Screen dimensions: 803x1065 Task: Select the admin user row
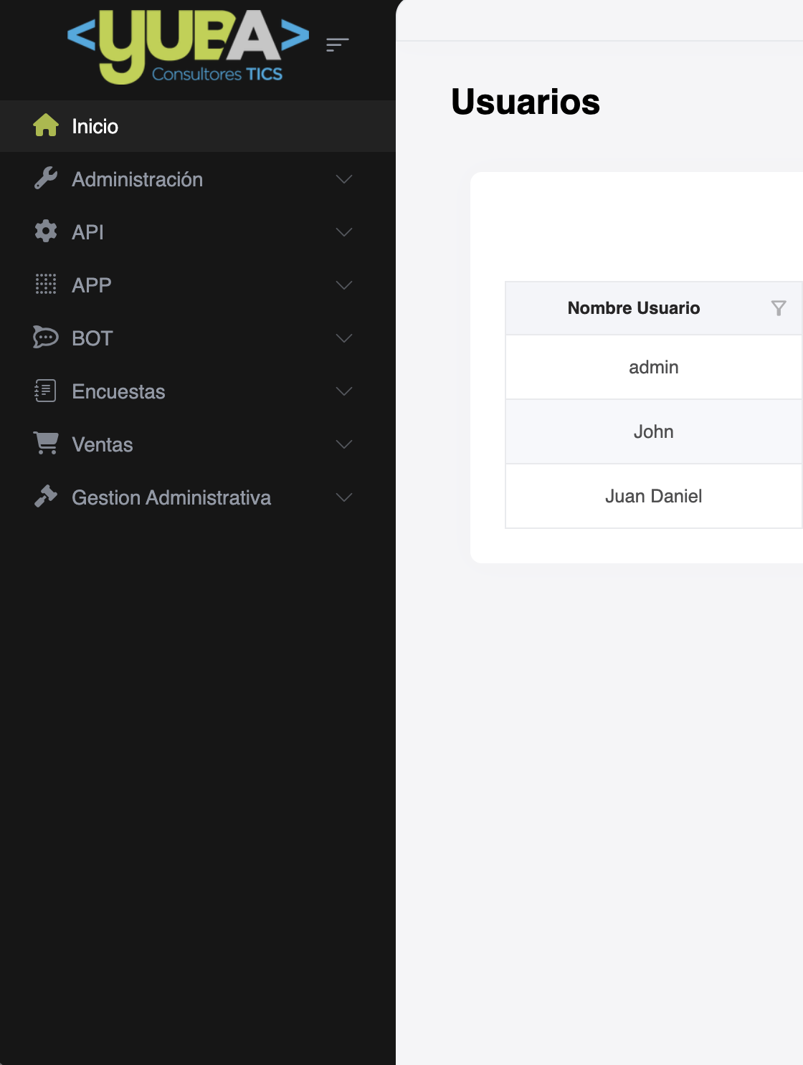coord(653,367)
